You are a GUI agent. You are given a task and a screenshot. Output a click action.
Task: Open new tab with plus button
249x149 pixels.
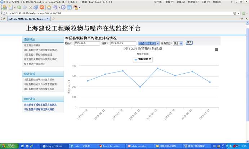pyautogui.click(x=53, y=18)
